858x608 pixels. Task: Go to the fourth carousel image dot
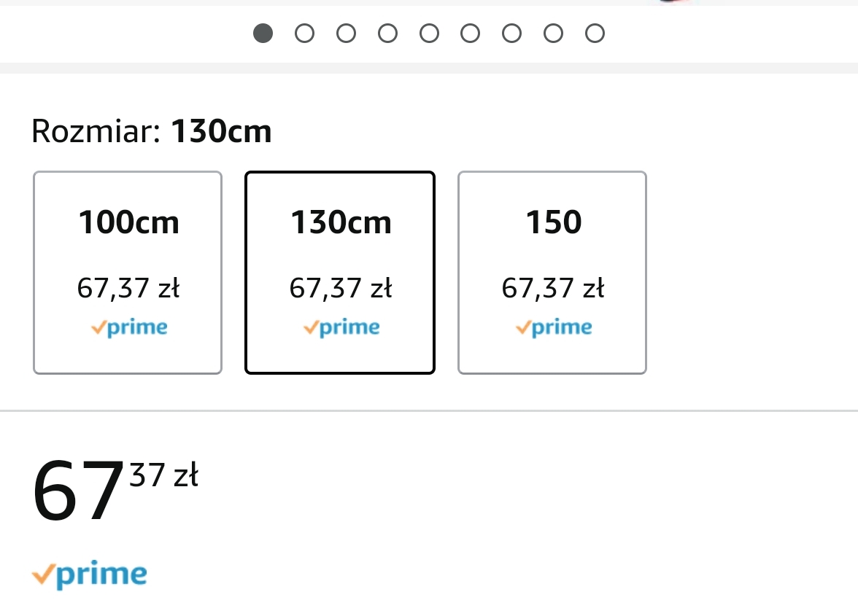point(387,34)
